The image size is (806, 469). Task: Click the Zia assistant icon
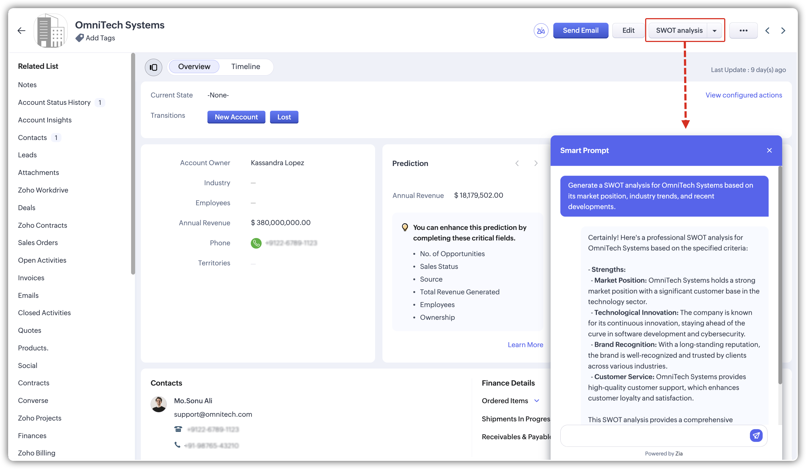[x=541, y=31]
